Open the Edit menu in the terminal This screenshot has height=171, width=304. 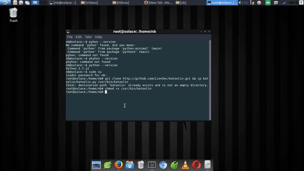coord(78,37)
